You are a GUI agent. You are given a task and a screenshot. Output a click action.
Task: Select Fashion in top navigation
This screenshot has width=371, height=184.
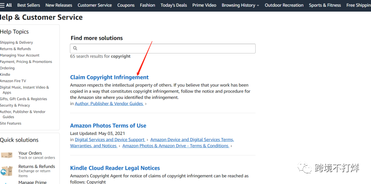(x=148, y=5)
